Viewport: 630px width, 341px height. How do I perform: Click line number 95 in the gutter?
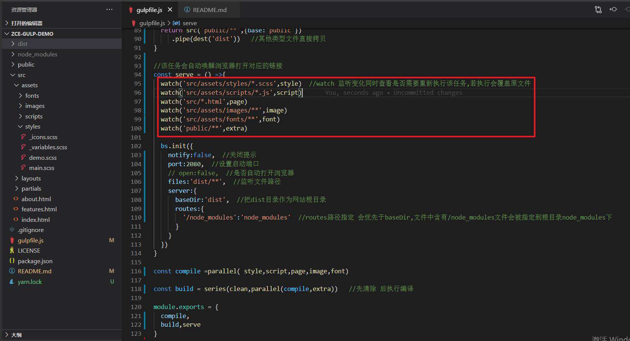point(137,84)
